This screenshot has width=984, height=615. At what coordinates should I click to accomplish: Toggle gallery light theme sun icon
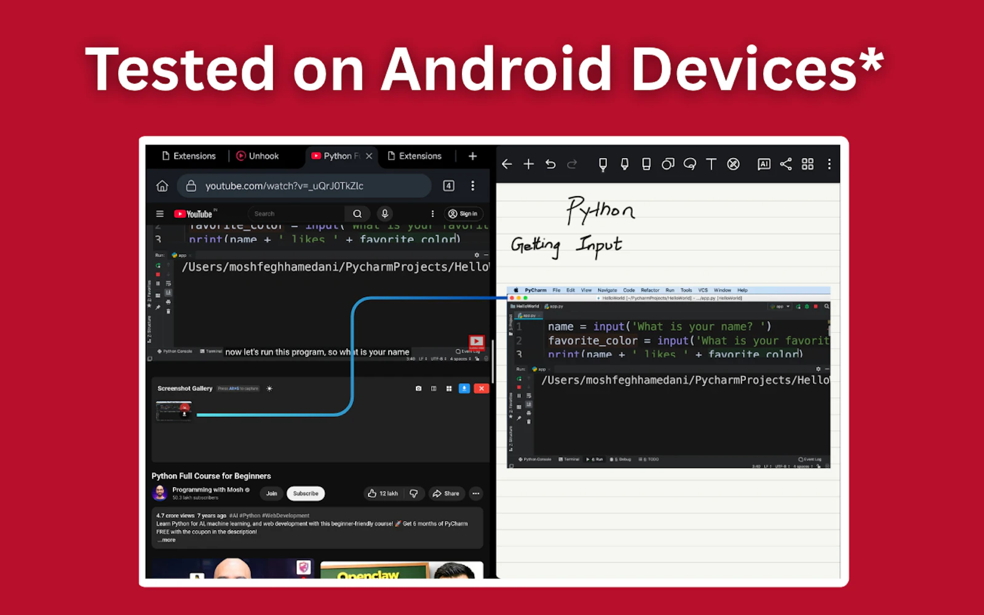(x=269, y=389)
